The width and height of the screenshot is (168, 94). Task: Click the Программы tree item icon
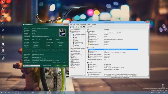72,61
